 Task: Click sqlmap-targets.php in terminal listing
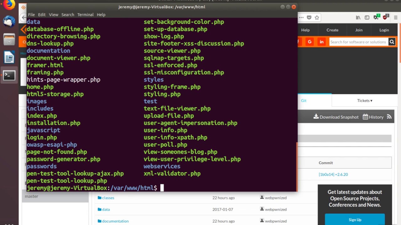click(x=174, y=58)
